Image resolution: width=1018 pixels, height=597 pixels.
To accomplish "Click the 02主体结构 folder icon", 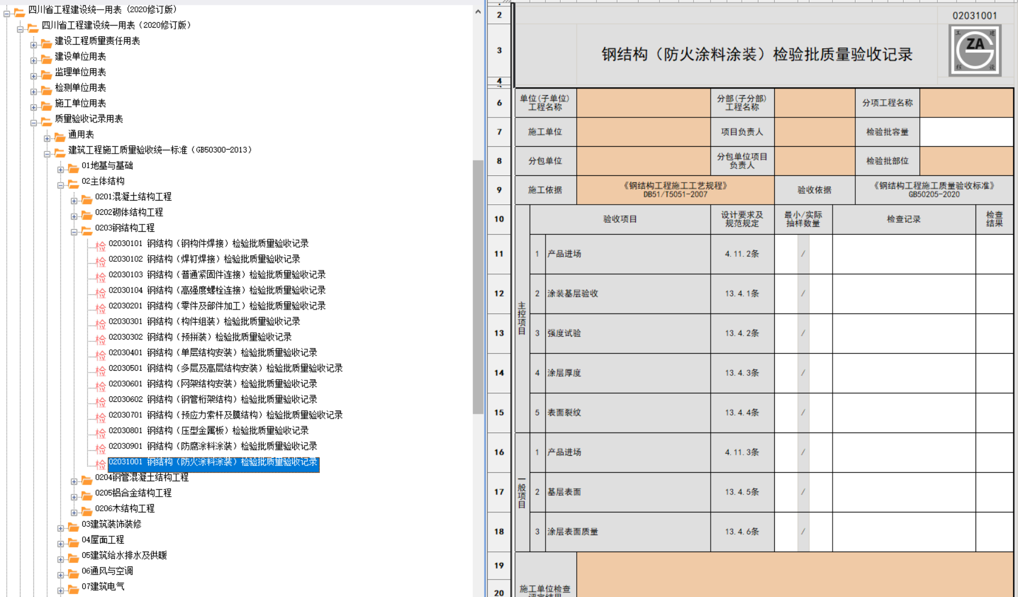I will pyautogui.click(x=73, y=183).
